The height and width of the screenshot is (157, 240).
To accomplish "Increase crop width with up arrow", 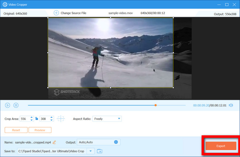I will (x=32, y=117).
